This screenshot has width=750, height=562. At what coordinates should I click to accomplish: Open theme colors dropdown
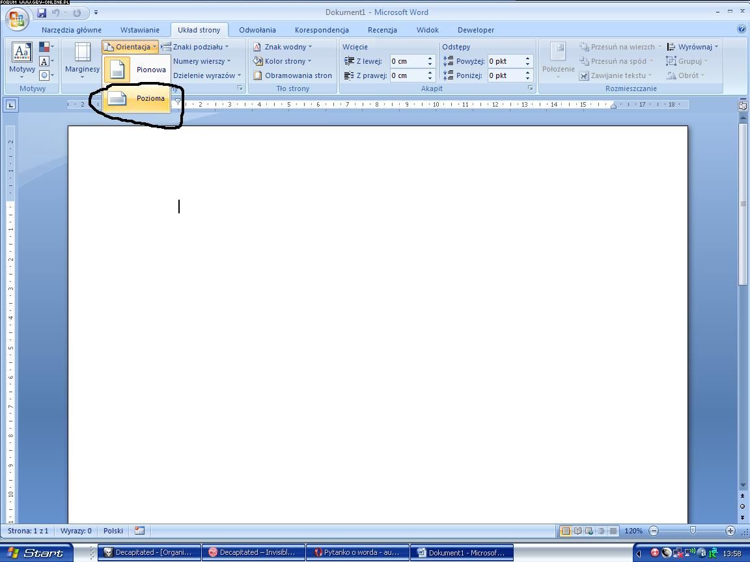[x=46, y=47]
